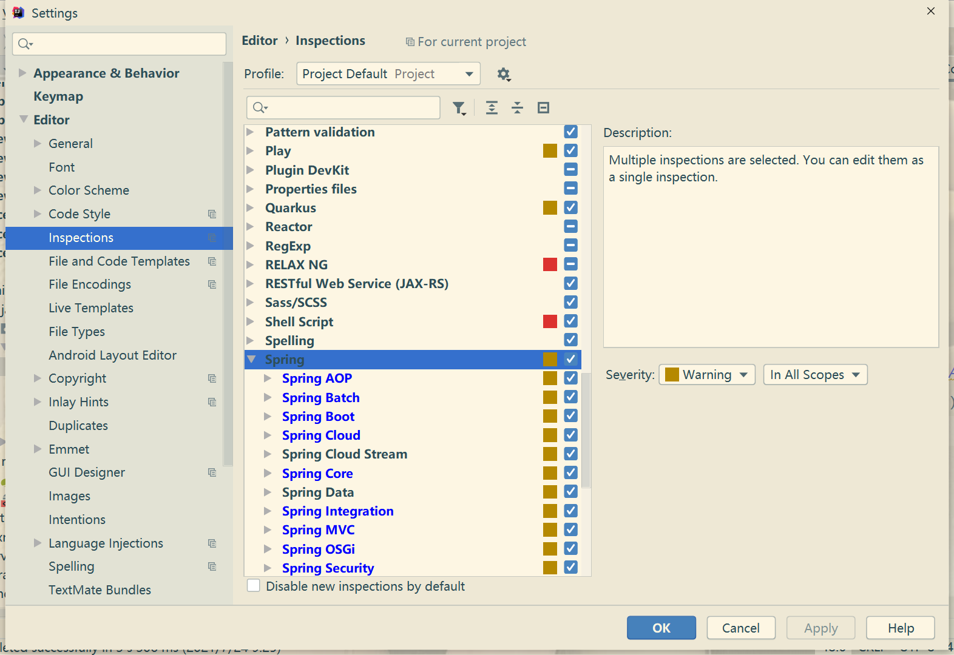This screenshot has width=954, height=655.
Task: Collapse the Spring inspections group
Action: [252, 360]
